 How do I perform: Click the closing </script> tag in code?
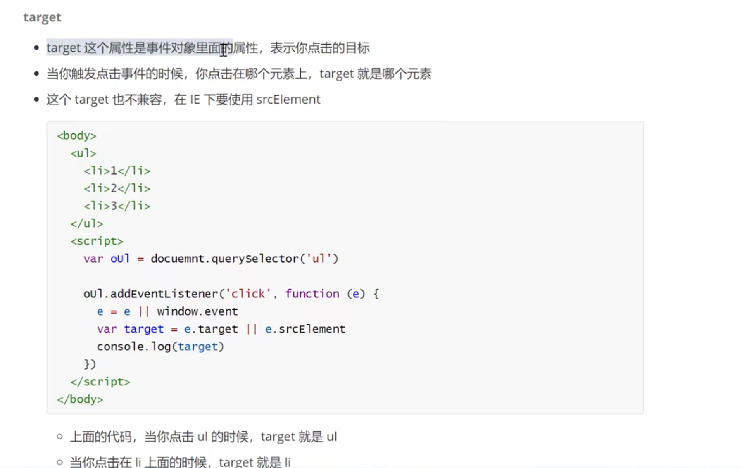pyautogui.click(x=100, y=382)
